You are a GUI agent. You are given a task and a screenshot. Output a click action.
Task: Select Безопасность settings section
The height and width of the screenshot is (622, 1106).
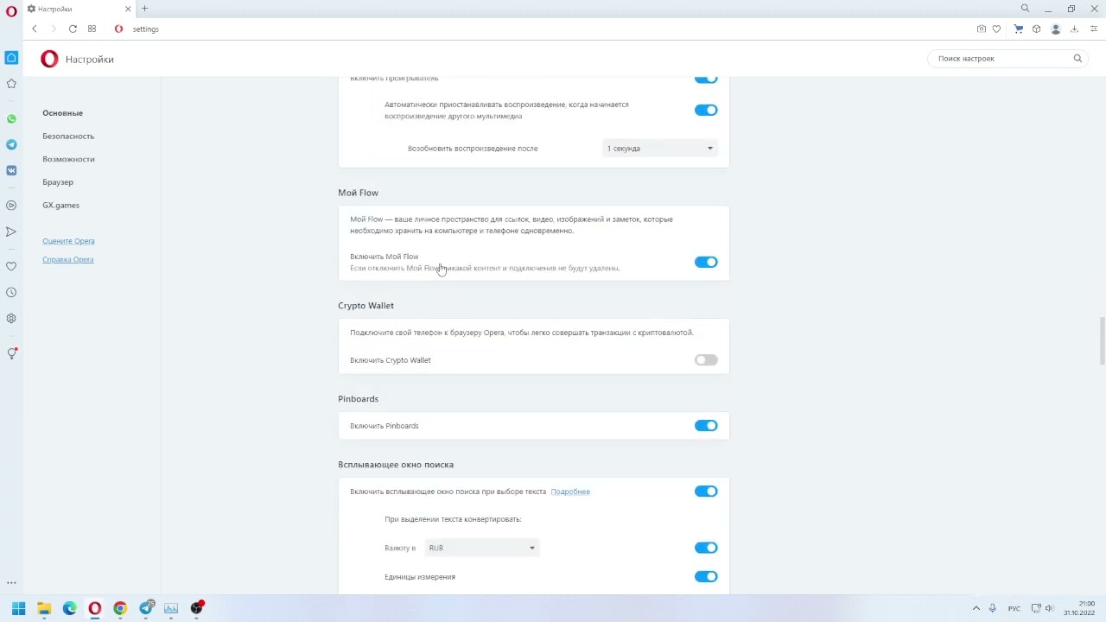[68, 136]
